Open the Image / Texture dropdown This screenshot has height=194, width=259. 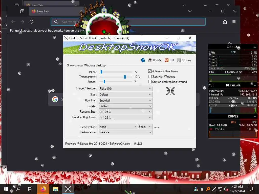[125, 89]
